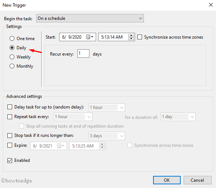Tick Delay task for up to checkbox
Viewport: 216px width, 188px height.
[x=10, y=107]
